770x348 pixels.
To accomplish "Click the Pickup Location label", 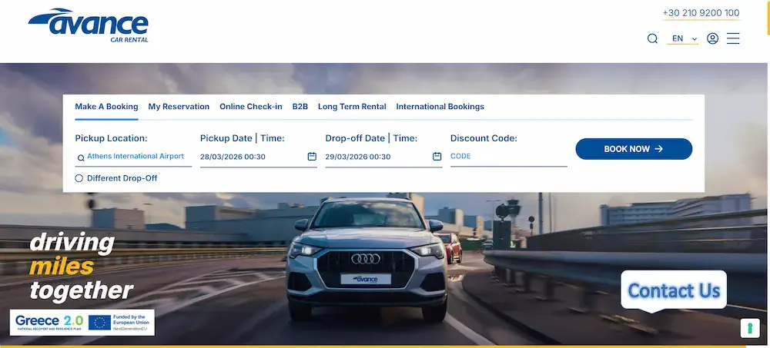I will pos(111,138).
